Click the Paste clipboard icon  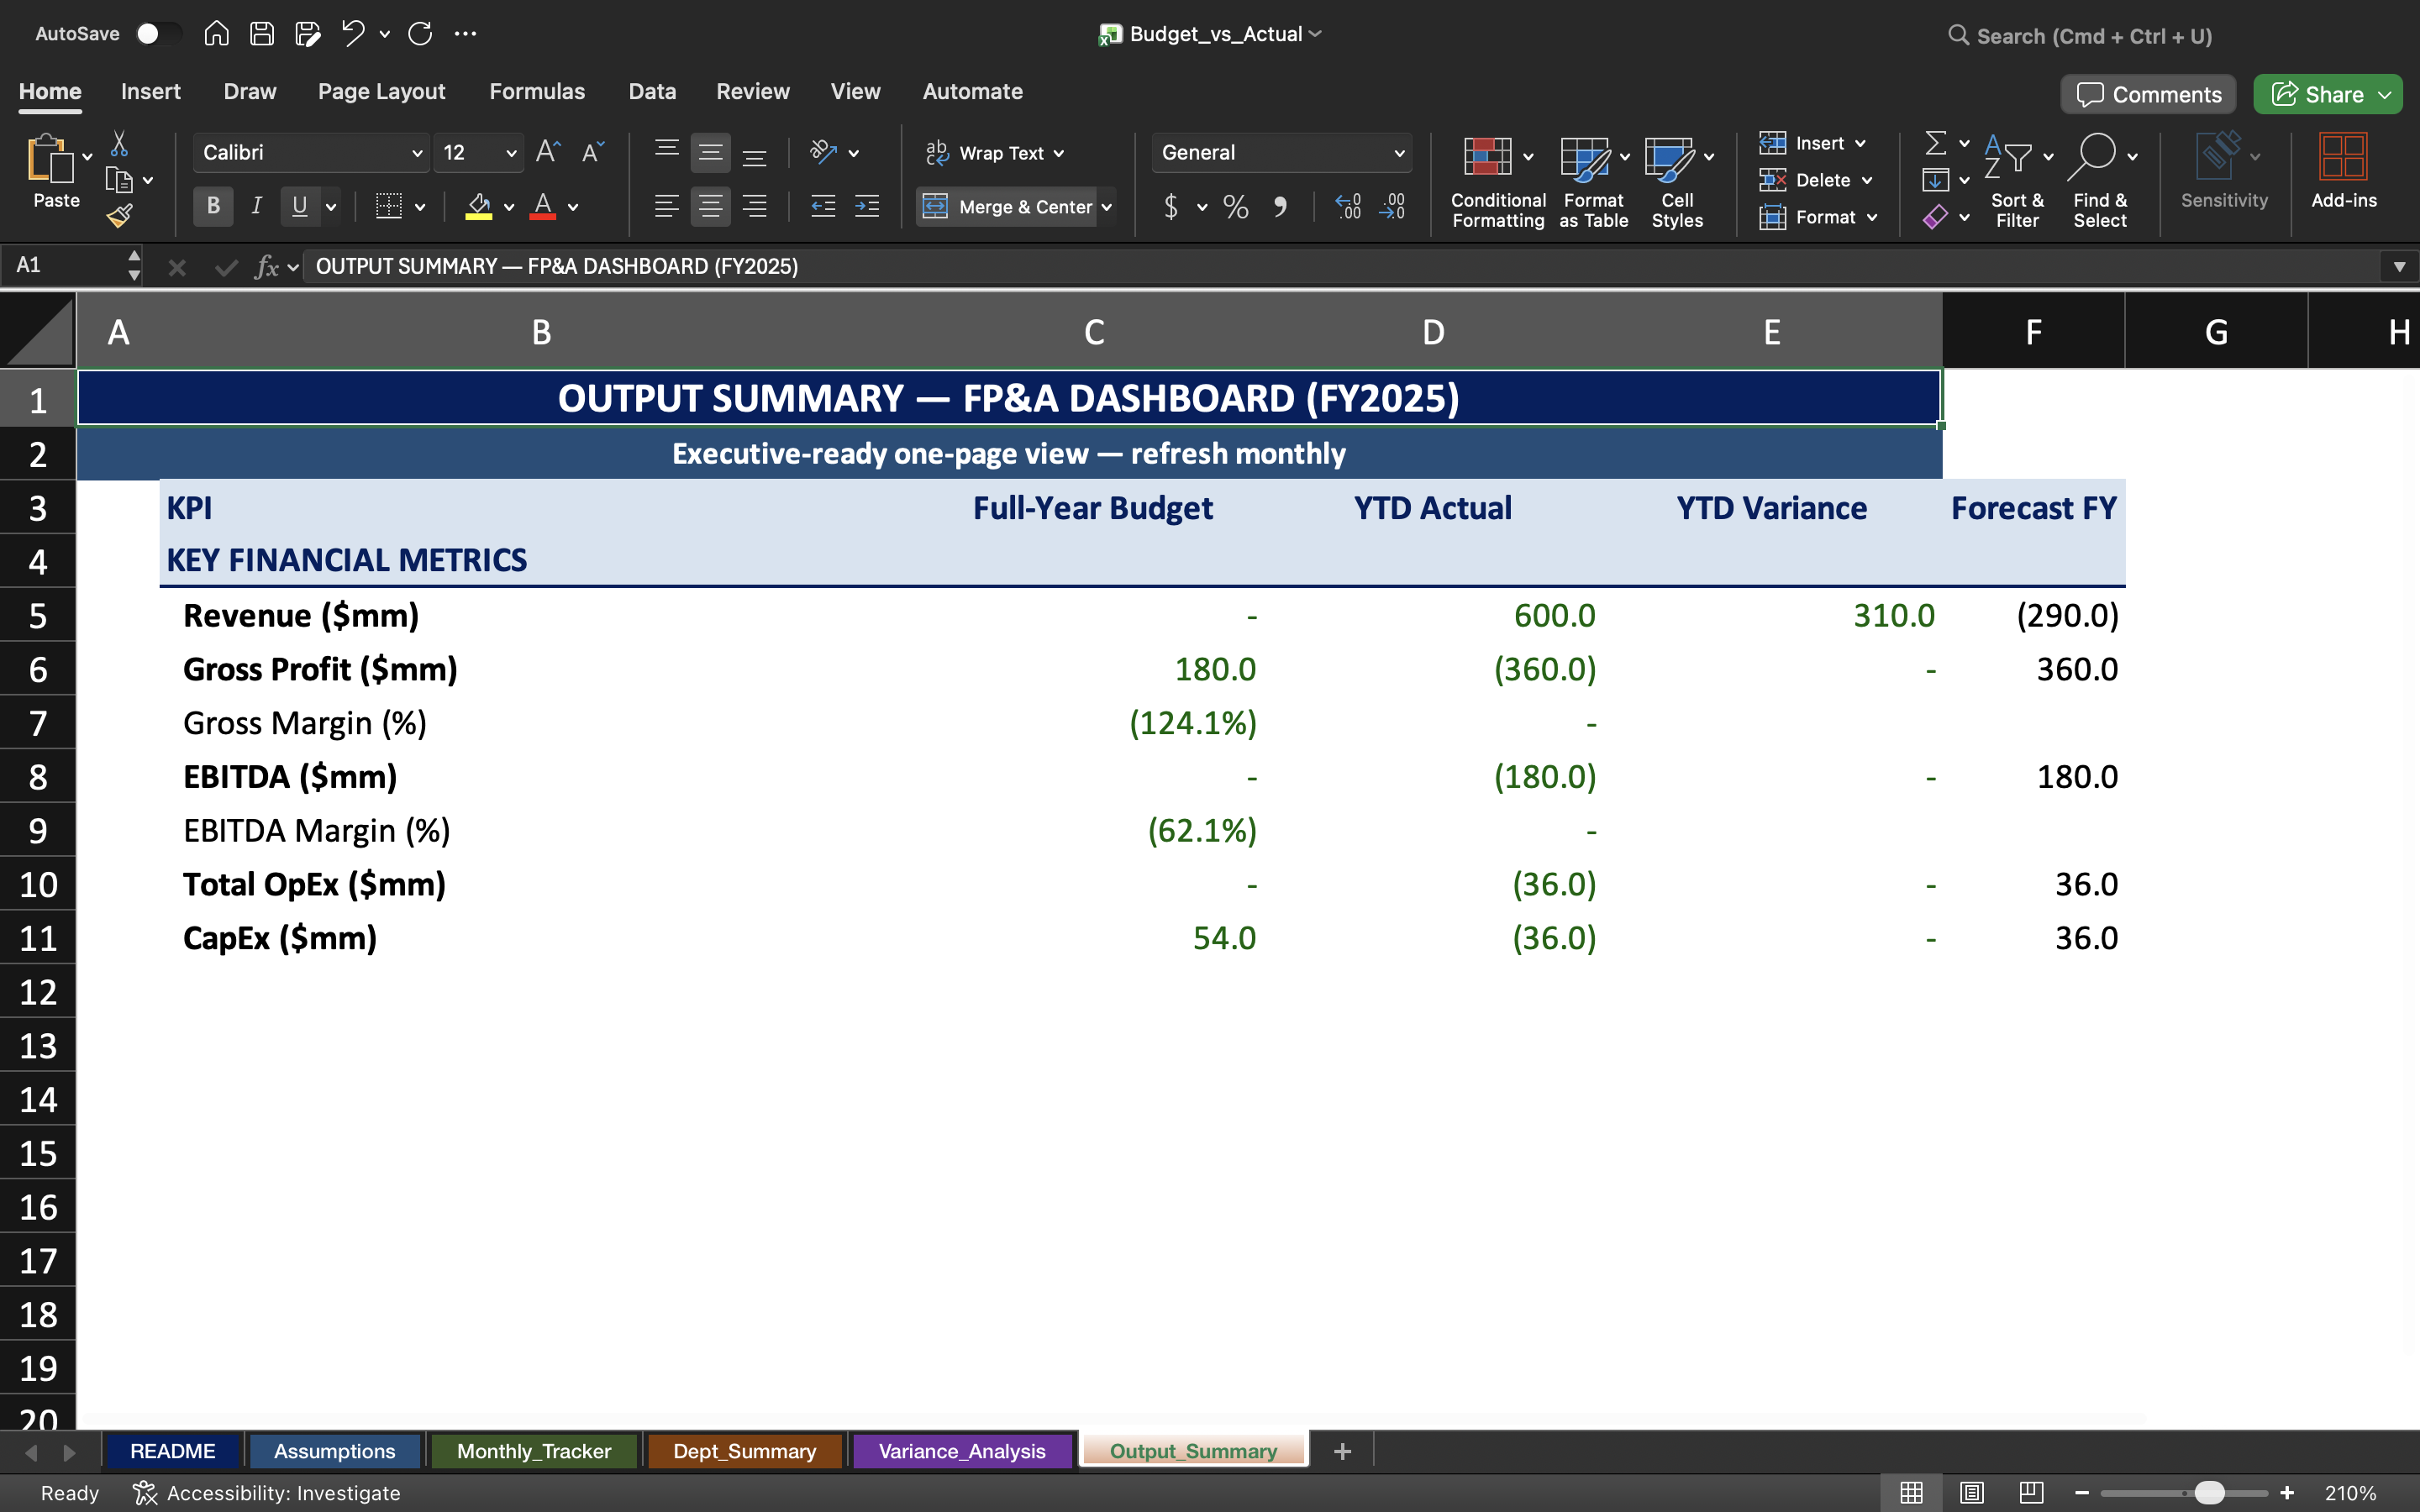point(50,160)
